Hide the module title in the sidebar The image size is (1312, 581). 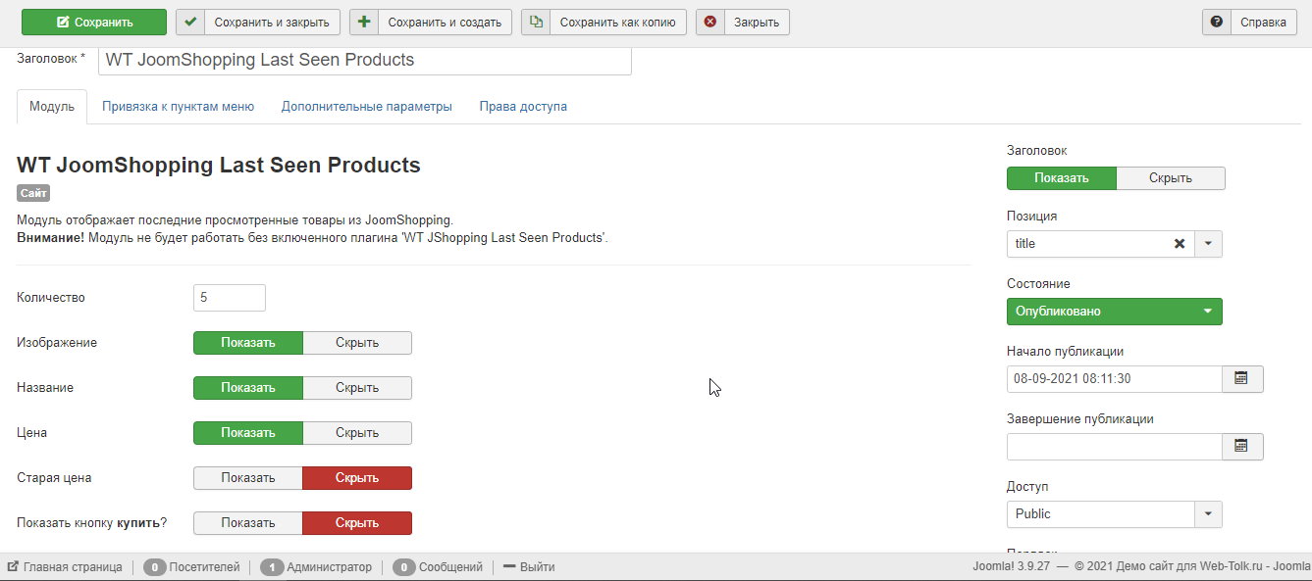tap(1170, 178)
